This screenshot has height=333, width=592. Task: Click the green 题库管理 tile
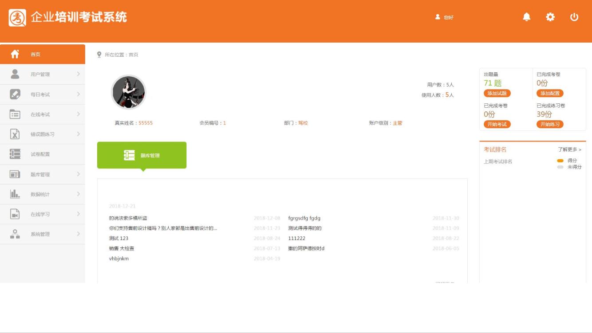tap(142, 155)
